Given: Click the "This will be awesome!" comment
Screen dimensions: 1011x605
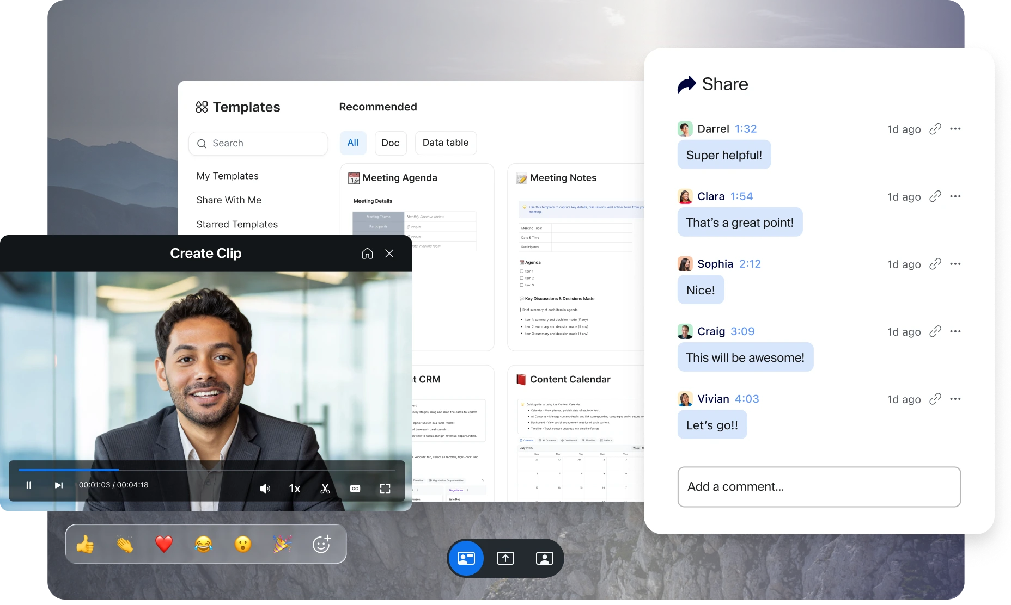Looking at the screenshot, I should coord(745,357).
